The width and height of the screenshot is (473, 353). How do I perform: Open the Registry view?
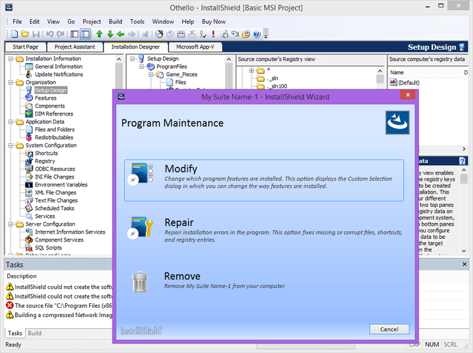tap(45, 161)
